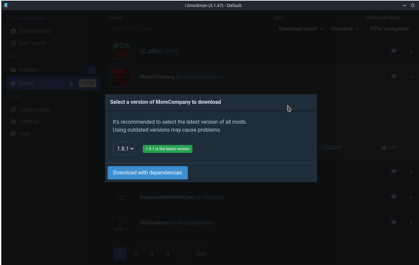
Task: Open the Installed mods section
Action: click(53, 70)
